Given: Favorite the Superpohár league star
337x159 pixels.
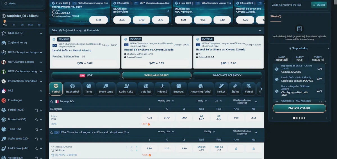Looking at the screenshot, I should [x=51, y=102].
